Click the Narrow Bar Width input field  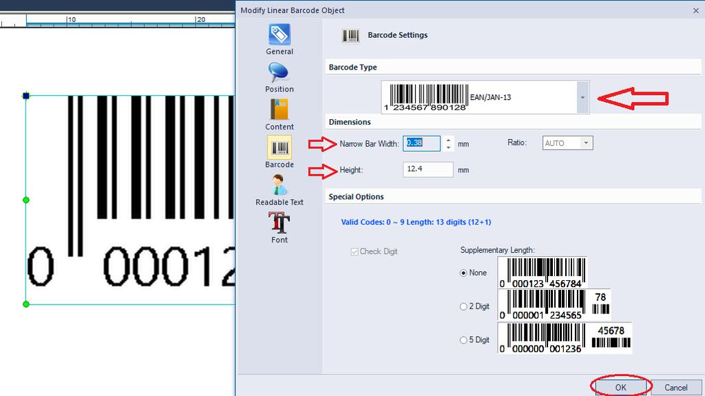click(x=421, y=143)
